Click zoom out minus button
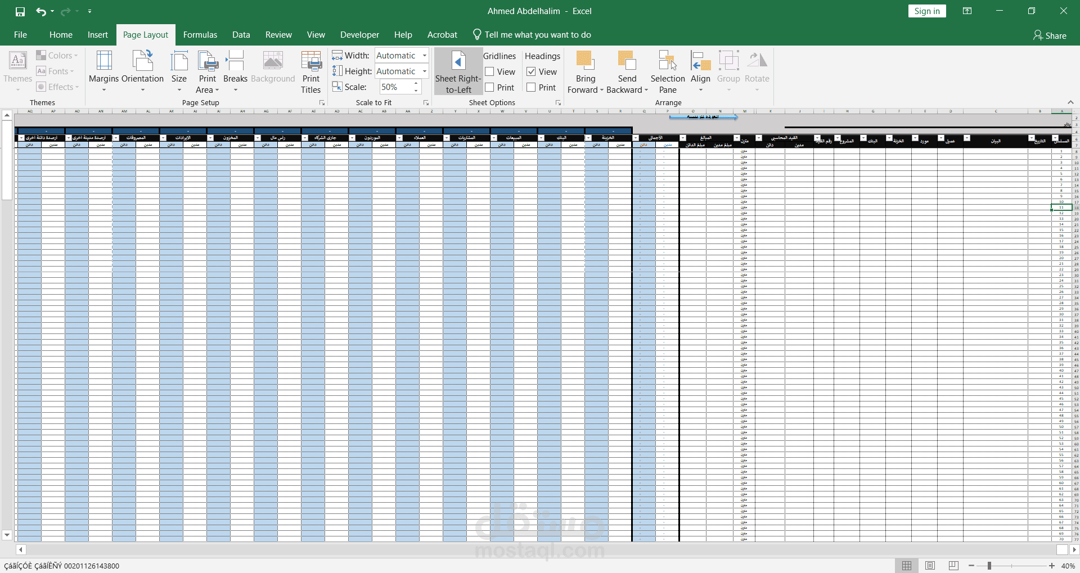The image size is (1080, 573). (971, 566)
